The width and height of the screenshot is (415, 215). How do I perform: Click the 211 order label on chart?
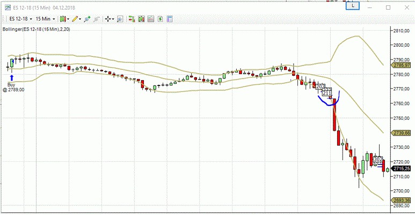[327, 94]
